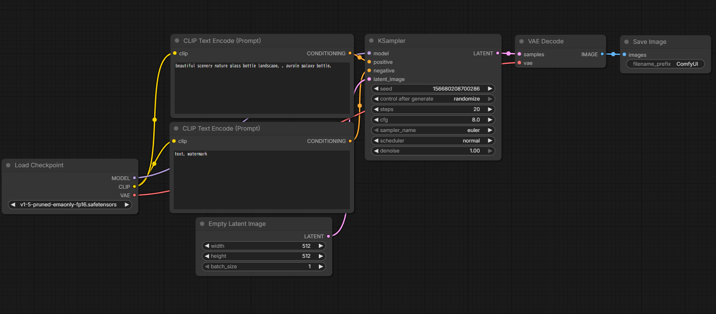This screenshot has height=314, width=716.
Task: Decrease batch_size with the left arrow
Action: click(x=207, y=267)
